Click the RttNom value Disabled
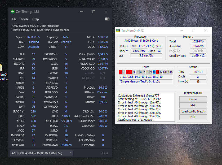This screenshot has height=165, width=222. pyautogui.click(x=103, y=92)
